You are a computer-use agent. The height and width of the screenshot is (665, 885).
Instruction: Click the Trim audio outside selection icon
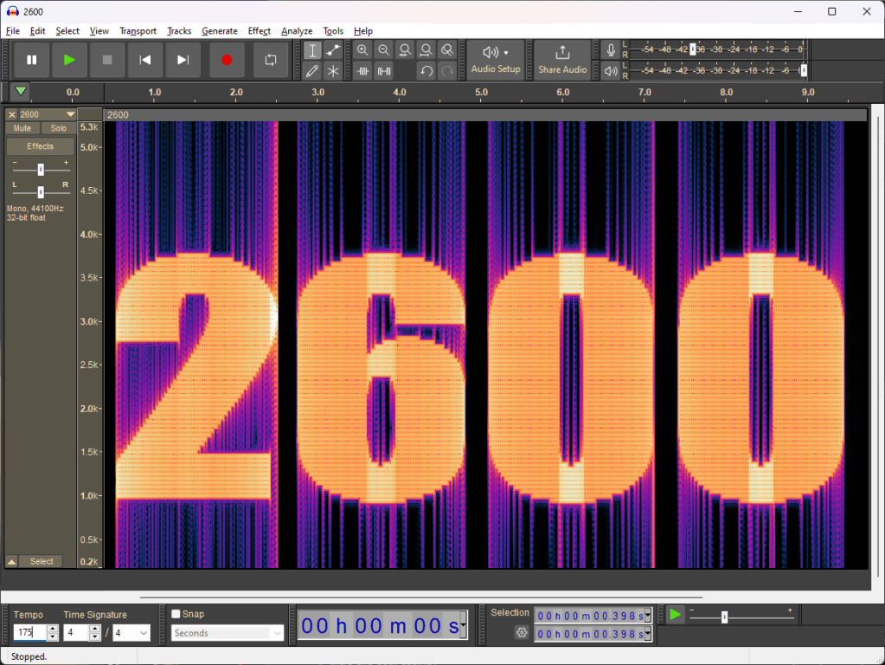point(363,71)
